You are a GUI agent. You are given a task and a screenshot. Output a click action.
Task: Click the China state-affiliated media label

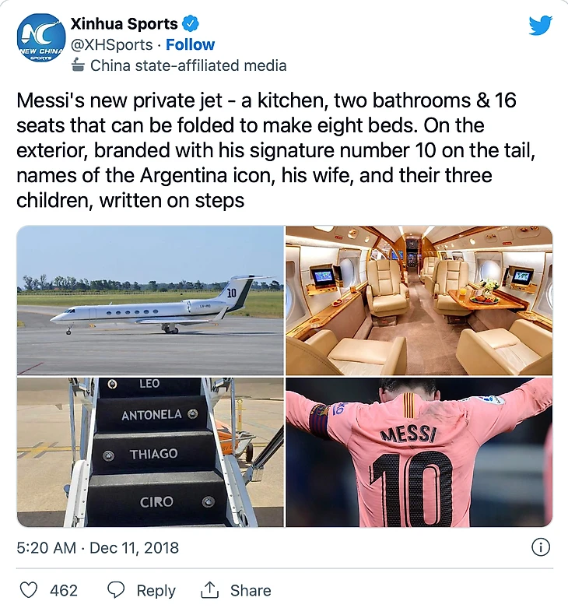(x=188, y=65)
